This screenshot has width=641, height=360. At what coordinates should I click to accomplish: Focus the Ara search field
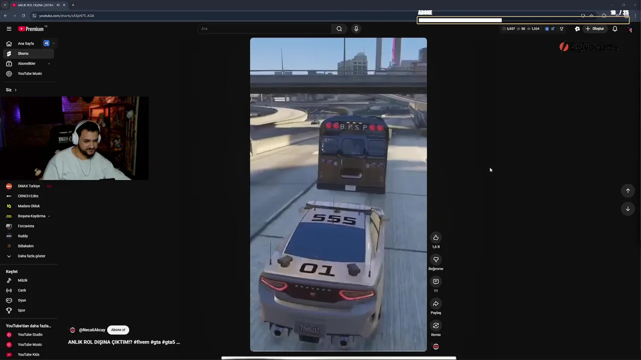[264, 29]
